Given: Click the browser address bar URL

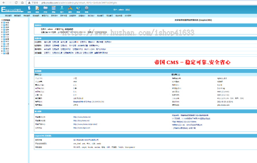Looking at the screenshot, I should [x=79, y=3].
